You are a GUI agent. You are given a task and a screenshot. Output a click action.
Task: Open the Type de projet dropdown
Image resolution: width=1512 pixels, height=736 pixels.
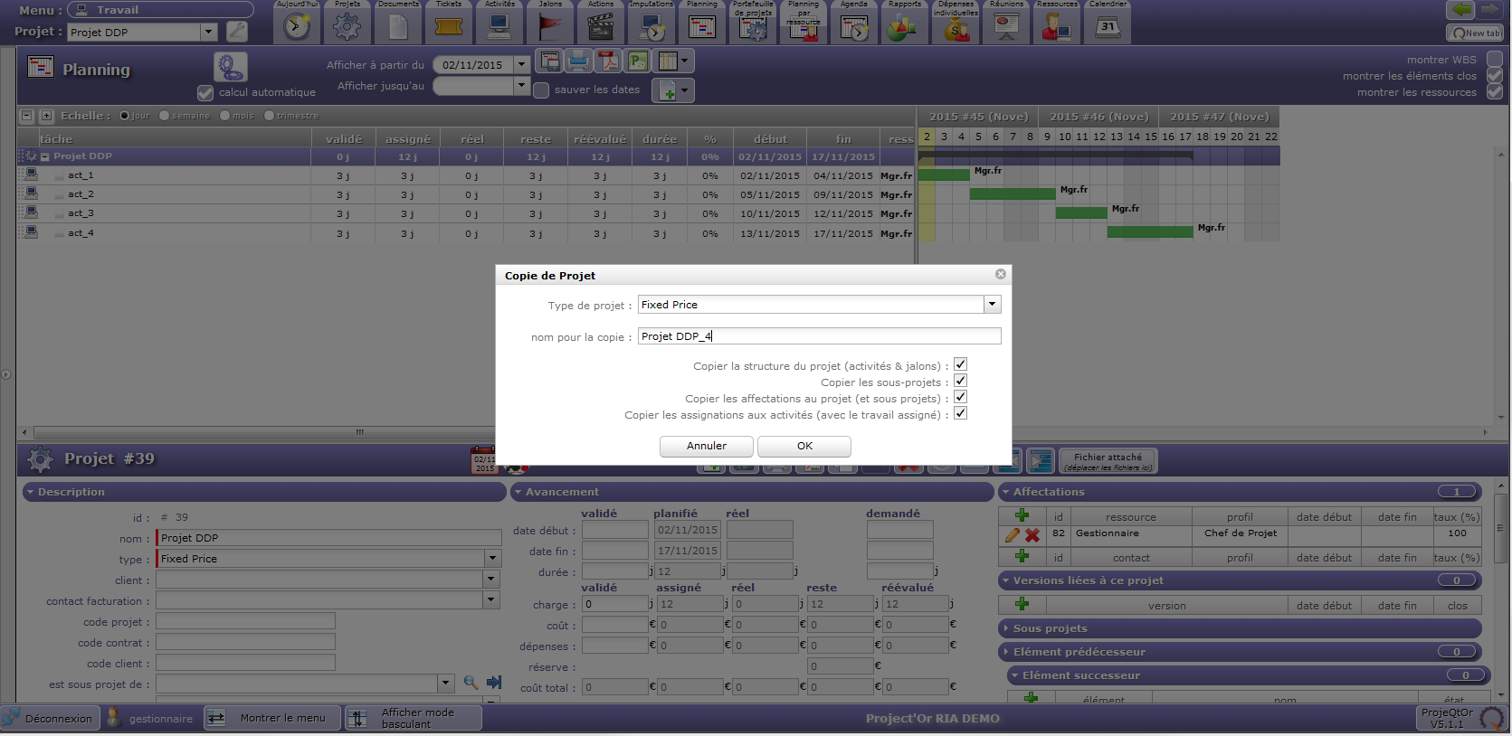(x=993, y=305)
